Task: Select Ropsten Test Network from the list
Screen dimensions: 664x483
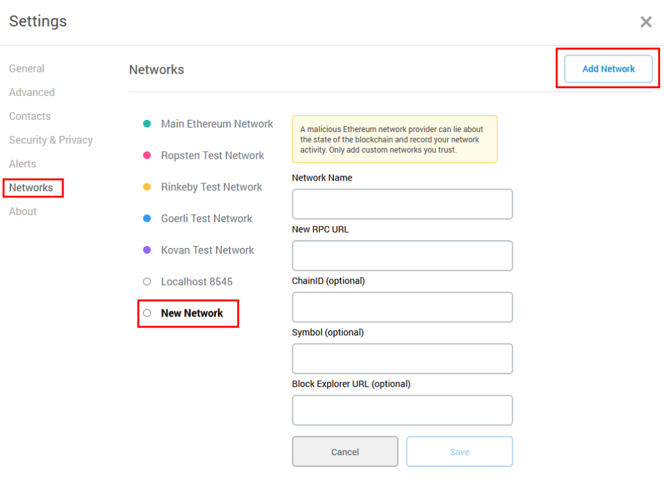Action: (212, 155)
